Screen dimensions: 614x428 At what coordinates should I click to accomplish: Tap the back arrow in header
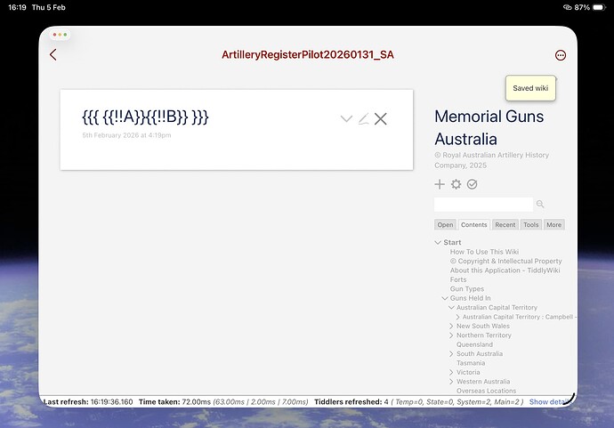tap(53, 55)
